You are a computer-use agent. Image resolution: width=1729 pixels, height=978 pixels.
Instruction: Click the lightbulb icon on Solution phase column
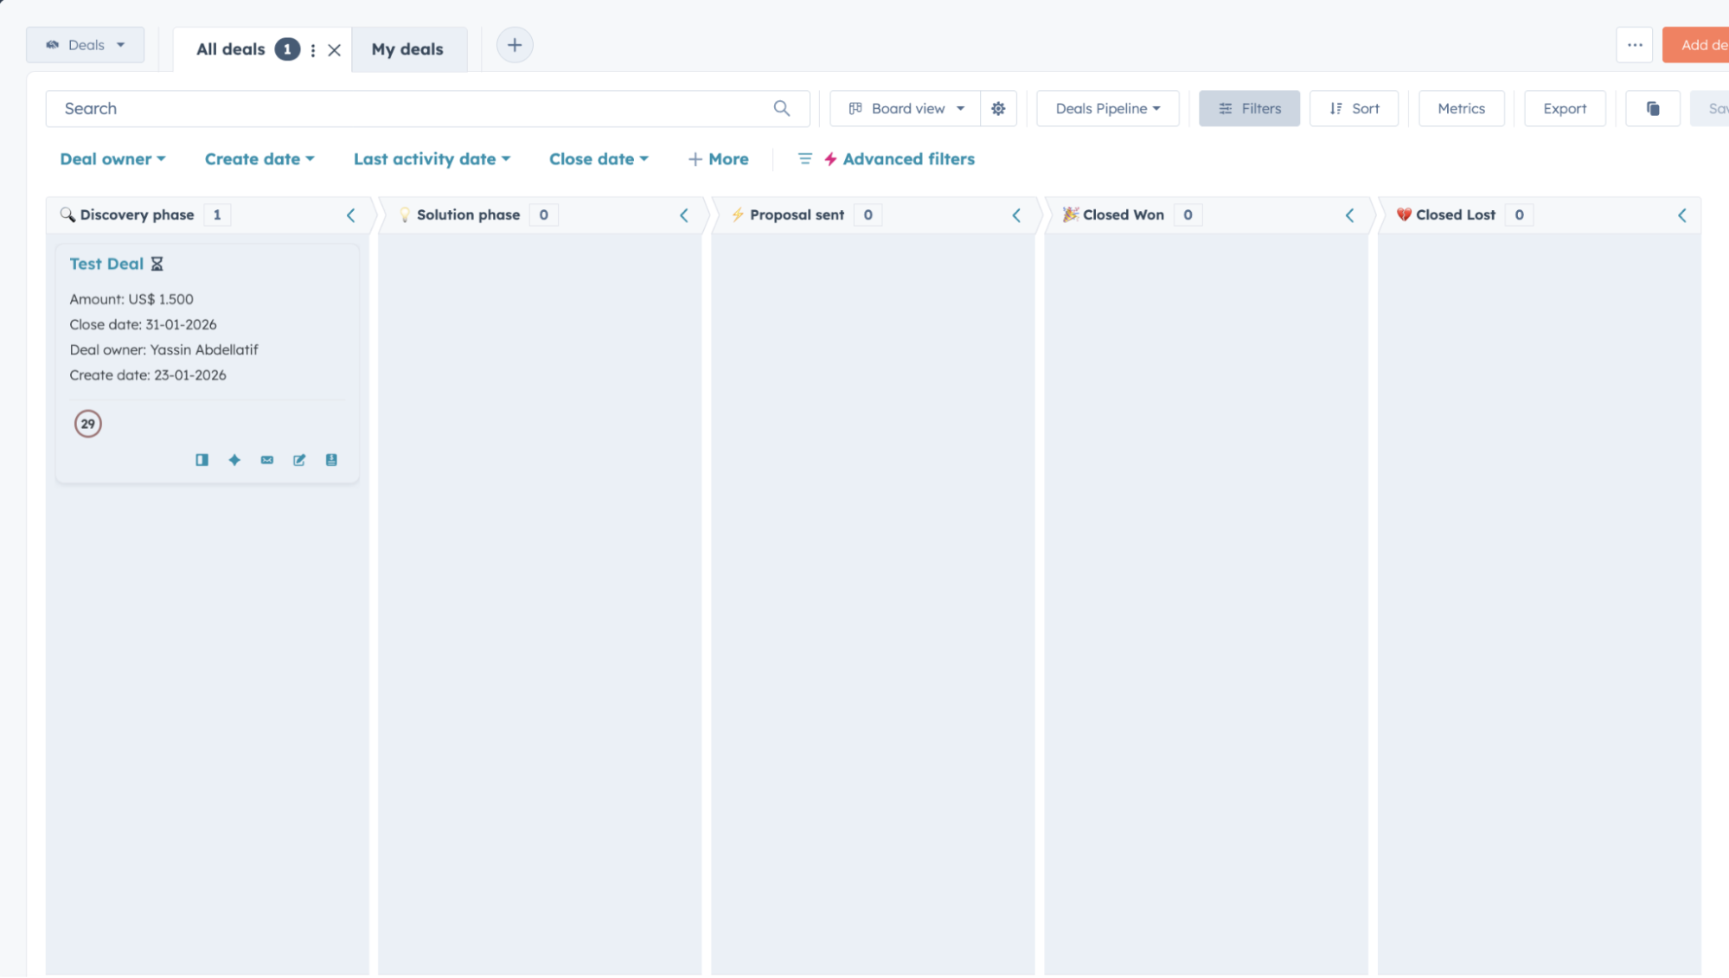pyautogui.click(x=404, y=214)
